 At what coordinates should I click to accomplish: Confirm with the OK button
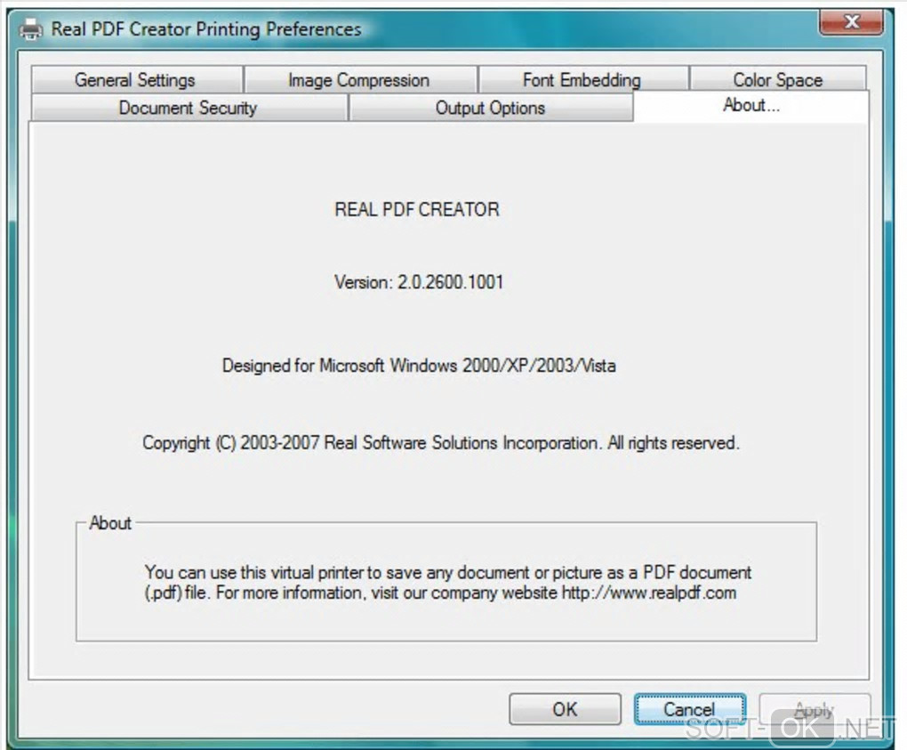click(566, 709)
